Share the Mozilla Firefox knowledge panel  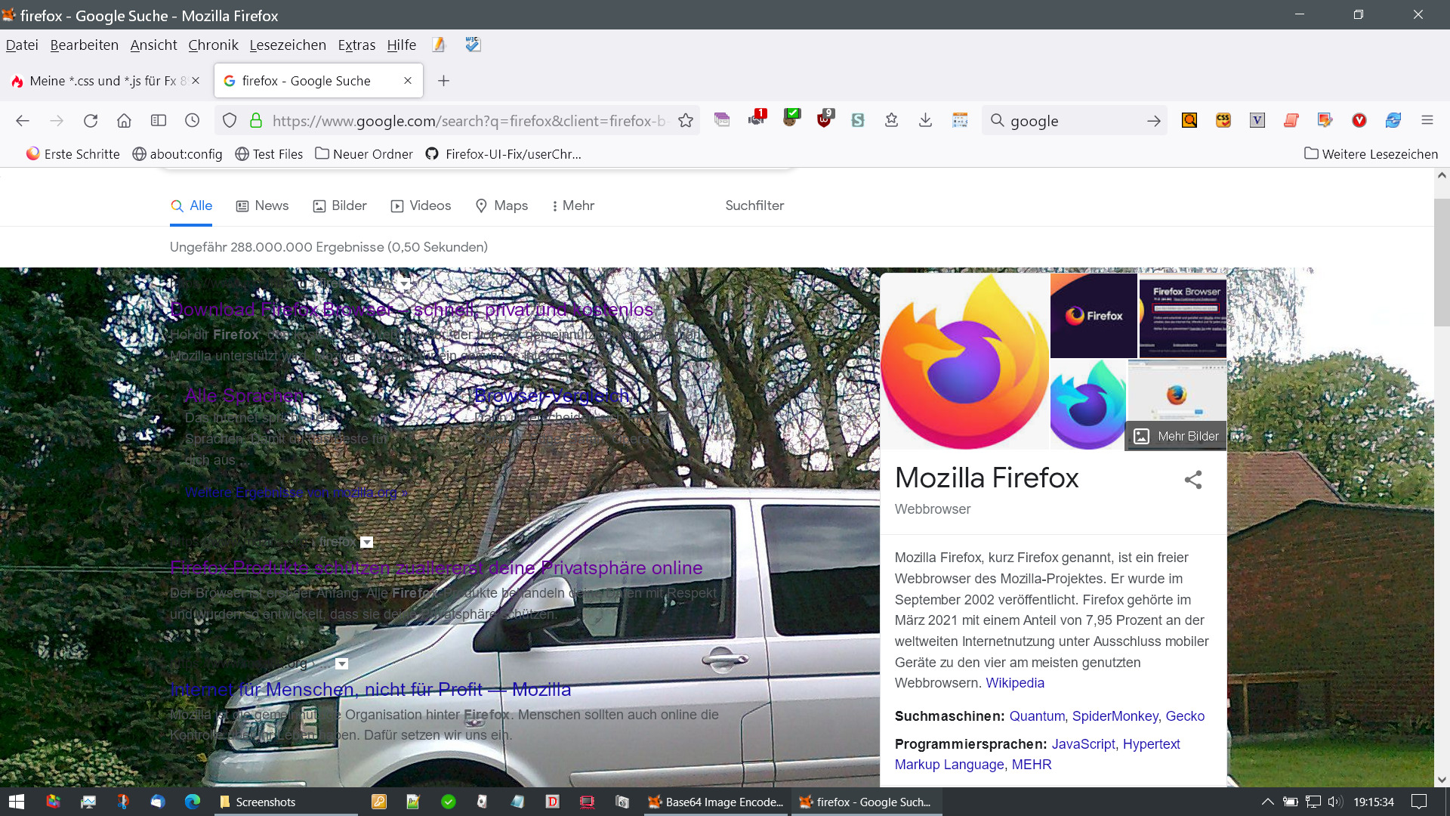pos(1192,480)
